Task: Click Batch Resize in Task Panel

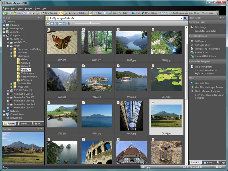Action: [x=201, y=52]
